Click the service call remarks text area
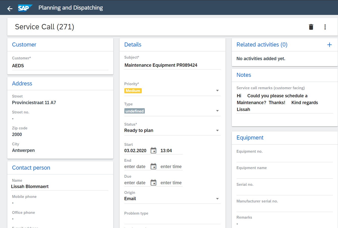 [284, 103]
